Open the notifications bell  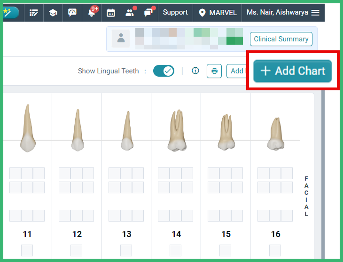coord(92,13)
